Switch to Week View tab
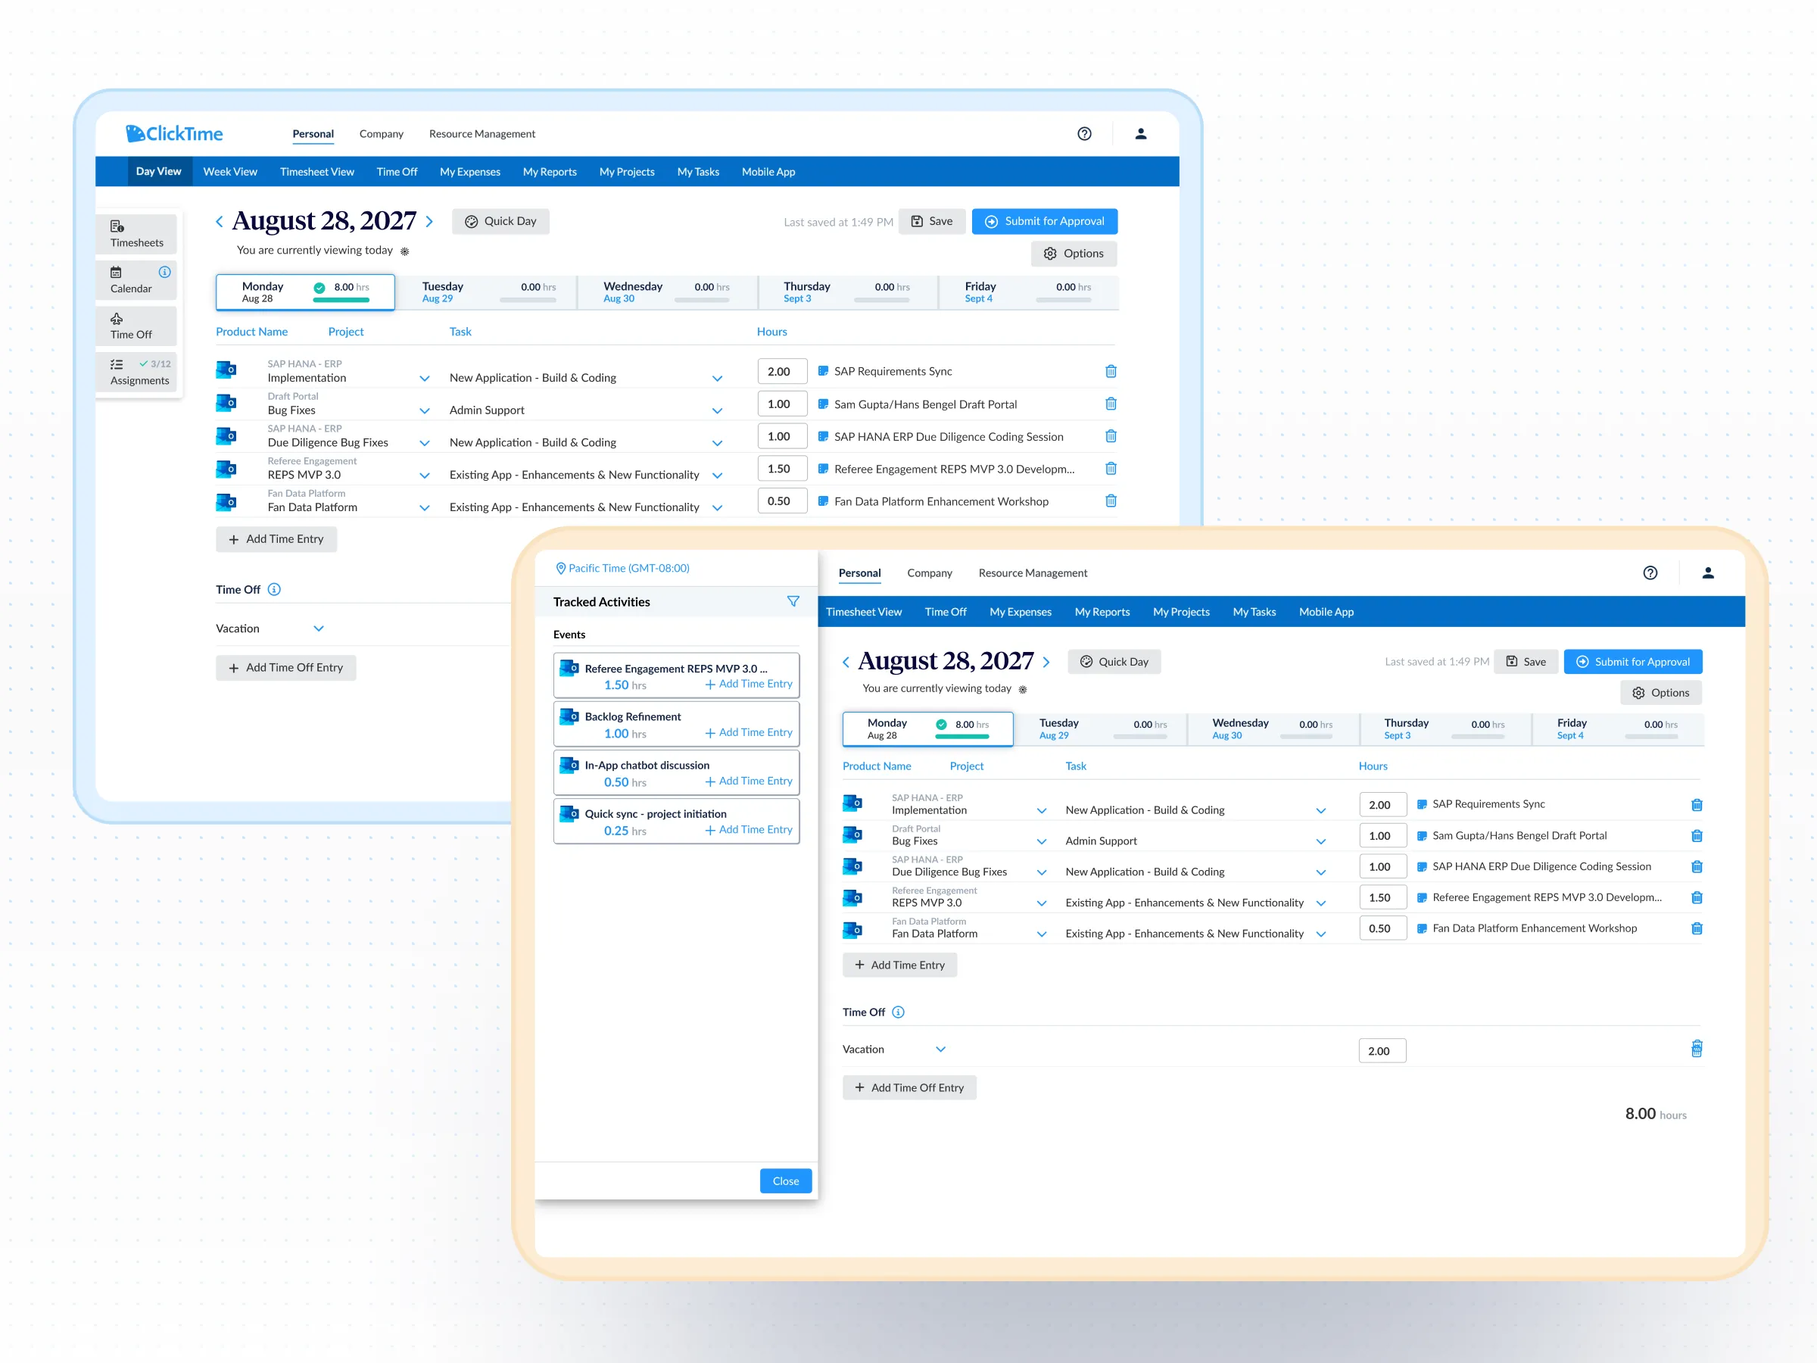The height and width of the screenshot is (1363, 1817). pos(230,172)
